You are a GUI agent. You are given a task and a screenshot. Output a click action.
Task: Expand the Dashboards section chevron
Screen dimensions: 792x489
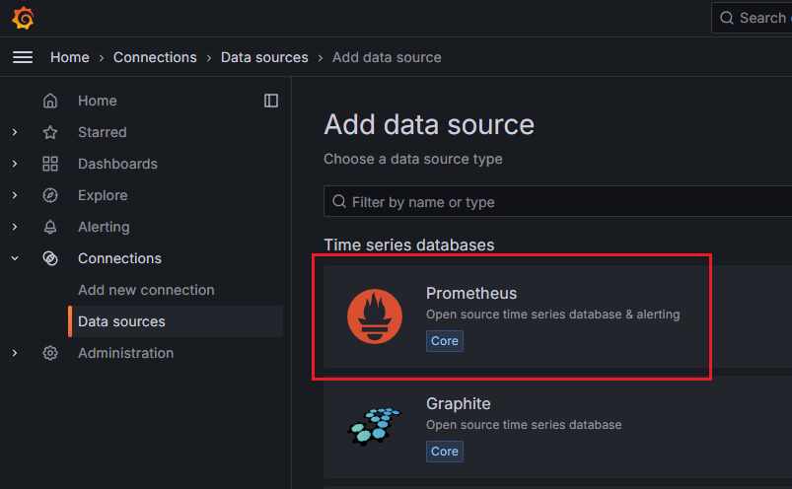15,164
